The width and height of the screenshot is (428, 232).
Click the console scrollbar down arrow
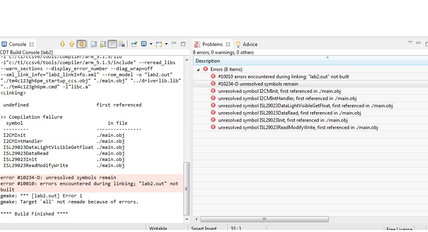click(187, 219)
